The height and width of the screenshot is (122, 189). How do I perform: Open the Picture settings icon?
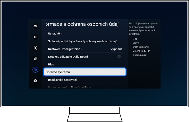click(35, 26)
